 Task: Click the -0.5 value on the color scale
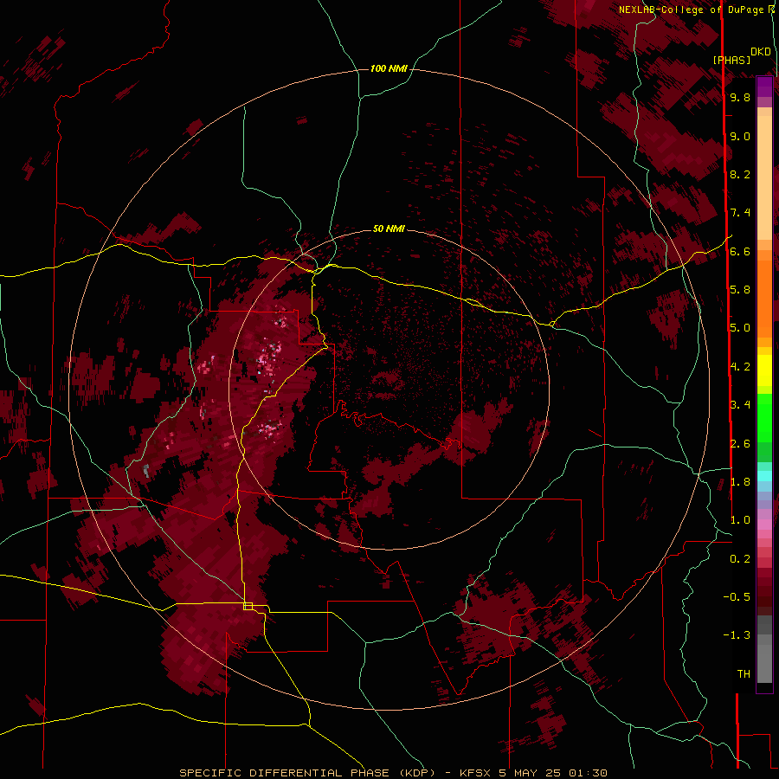[737, 596]
